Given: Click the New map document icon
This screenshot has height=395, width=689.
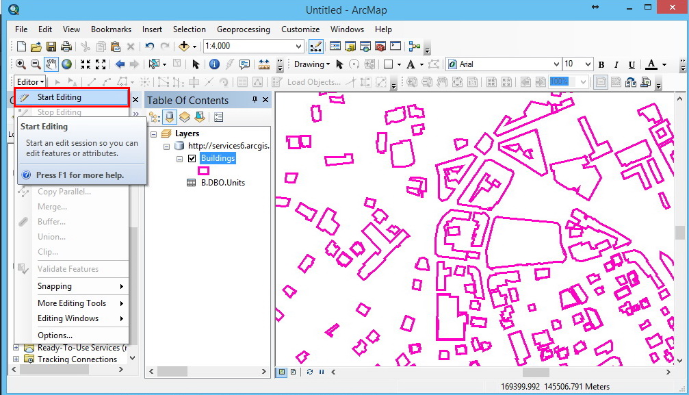Looking at the screenshot, I should [21, 46].
